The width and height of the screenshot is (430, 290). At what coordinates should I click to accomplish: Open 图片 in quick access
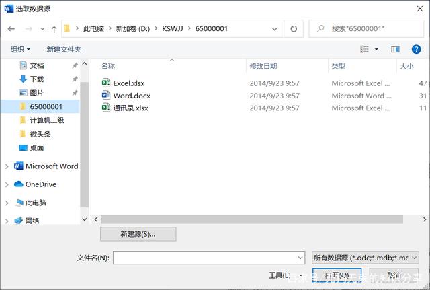tap(37, 93)
